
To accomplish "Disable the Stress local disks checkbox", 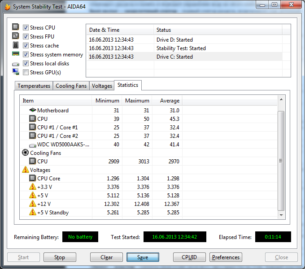I will [26, 63].
